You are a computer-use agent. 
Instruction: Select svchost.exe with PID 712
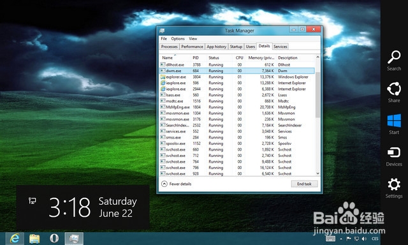(x=237, y=156)
